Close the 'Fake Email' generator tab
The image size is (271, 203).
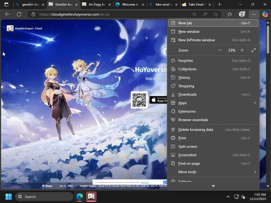click(210, 5)
